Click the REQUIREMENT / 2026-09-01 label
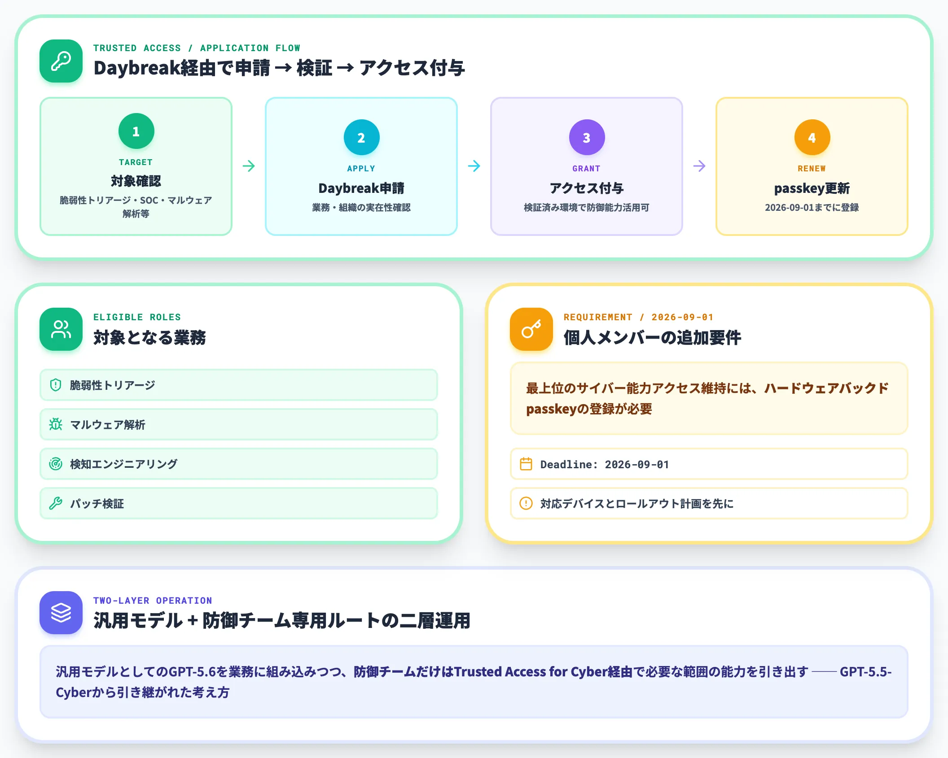The width and height of the screenshot is (948, 758). coord(638,317)
